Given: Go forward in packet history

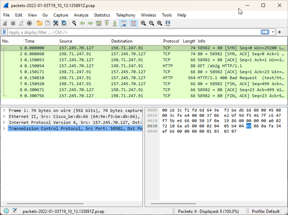Looking at the screenshot, I should coord(90,23).
